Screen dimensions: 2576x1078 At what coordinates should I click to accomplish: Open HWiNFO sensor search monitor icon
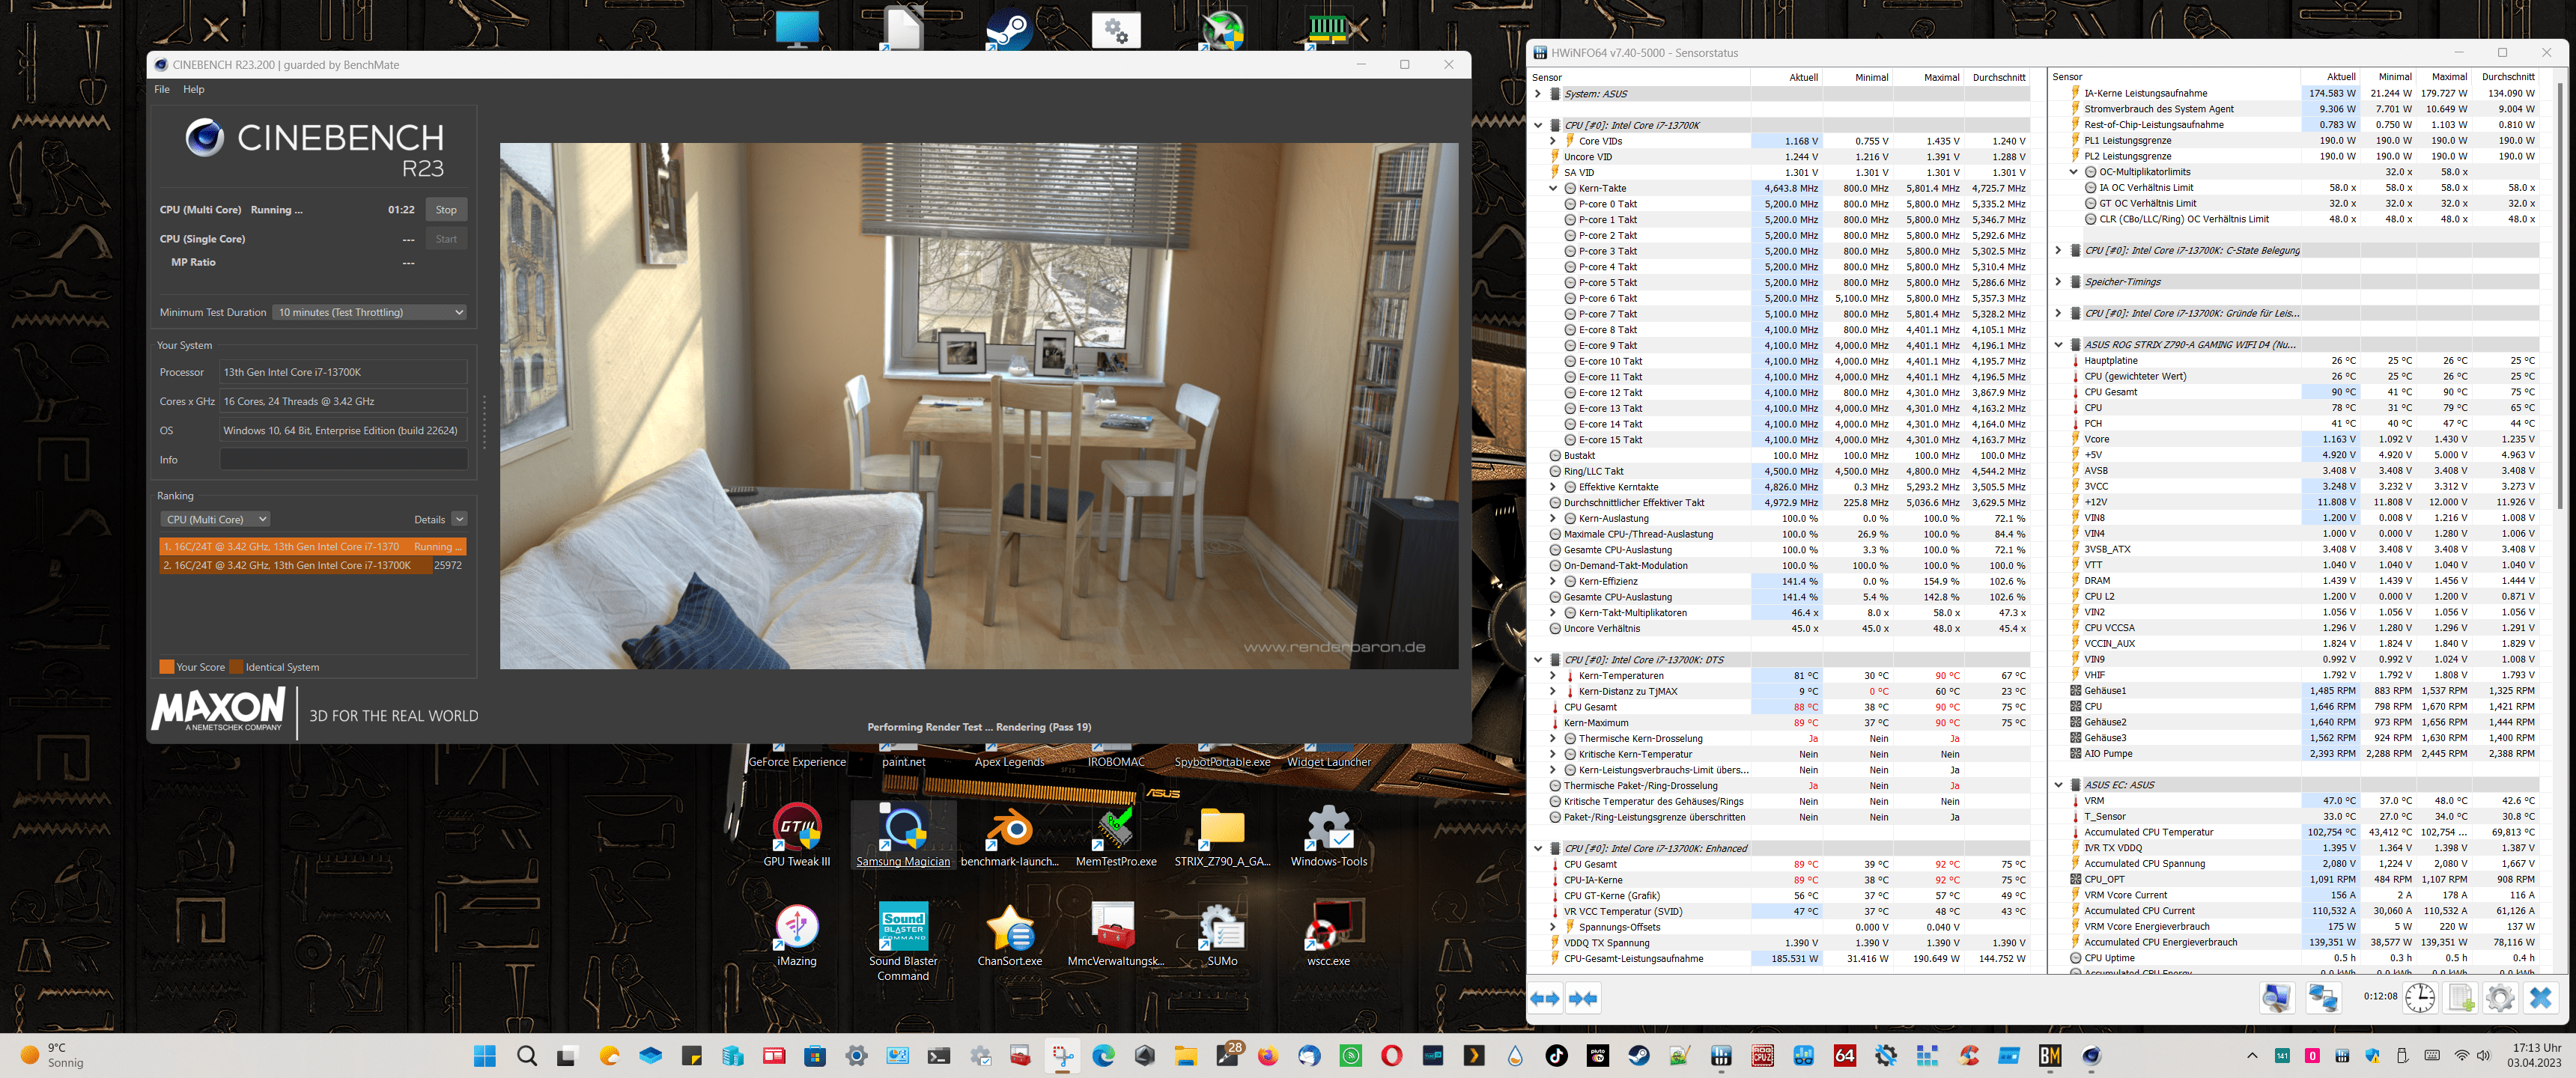point(2276,997)
